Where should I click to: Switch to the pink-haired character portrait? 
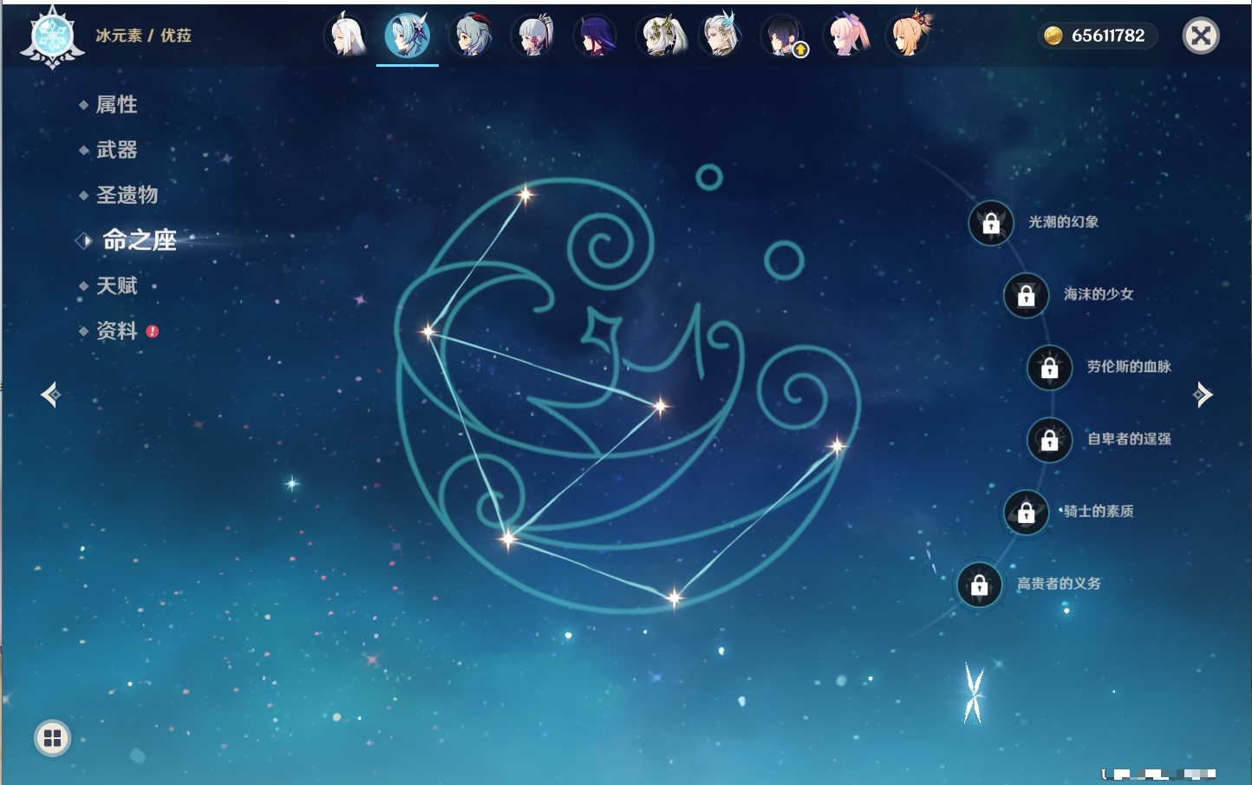pyautogui.click(x=847, y=36)
